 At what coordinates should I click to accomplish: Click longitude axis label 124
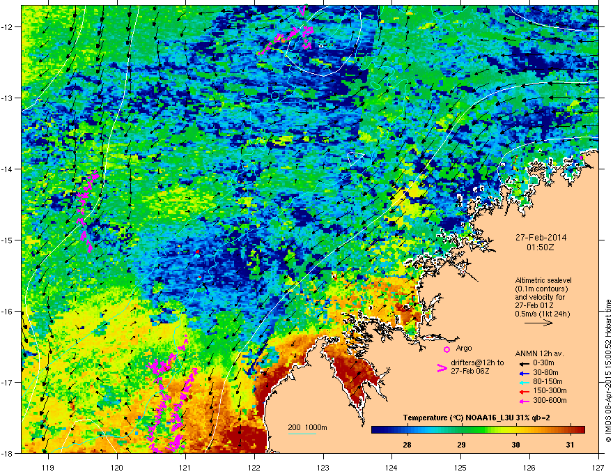(x=391, y=467)
